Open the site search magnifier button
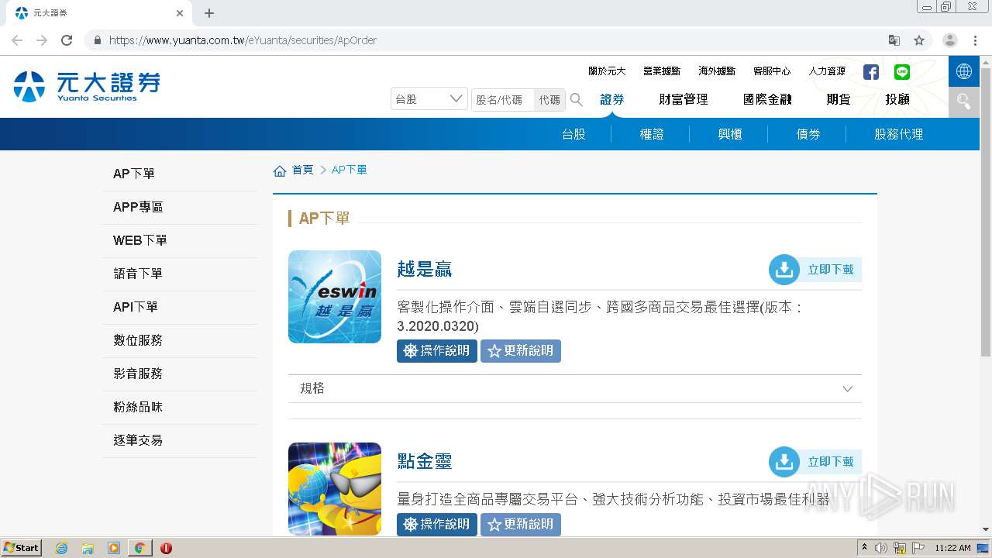 [x=964, y=102]
